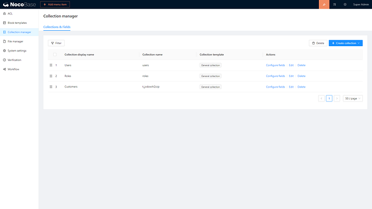Viewport: 372px width, 209px height.
Task: Click Edit for Roles collection
Action: click(291, 76)
